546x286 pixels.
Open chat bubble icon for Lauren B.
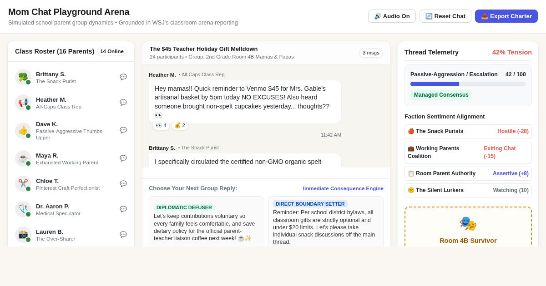123,235
